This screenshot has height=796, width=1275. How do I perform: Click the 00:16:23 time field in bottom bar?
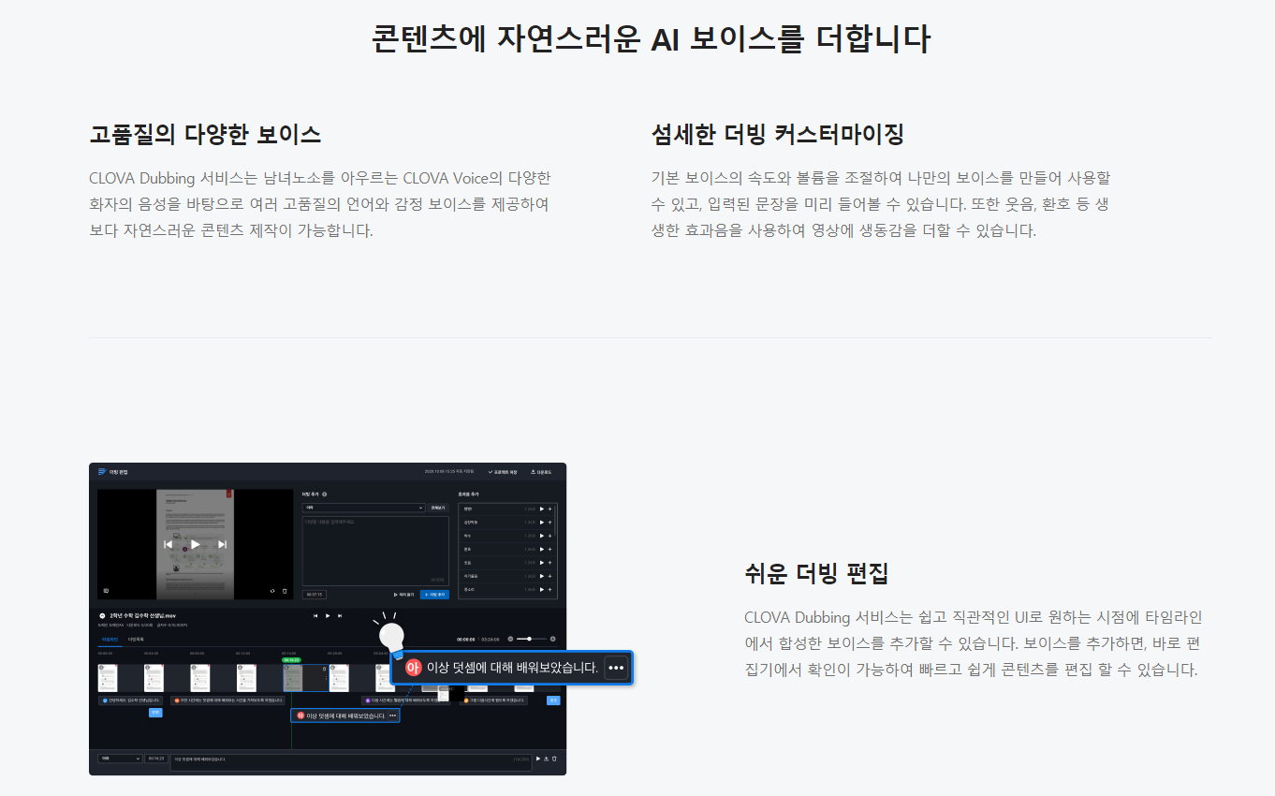coord(156,759)
